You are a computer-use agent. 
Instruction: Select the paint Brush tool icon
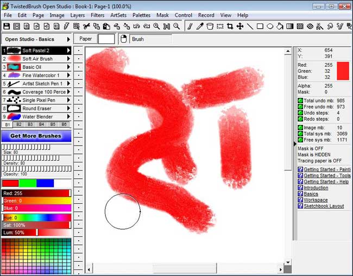190,27
